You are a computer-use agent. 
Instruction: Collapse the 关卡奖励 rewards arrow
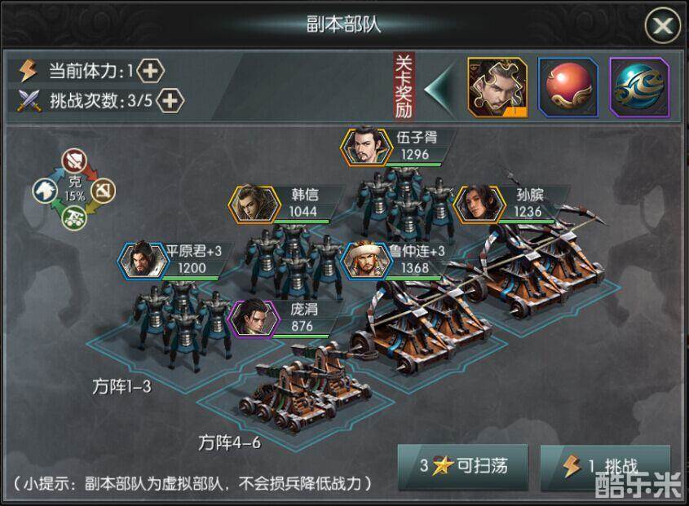pos(439,88)
